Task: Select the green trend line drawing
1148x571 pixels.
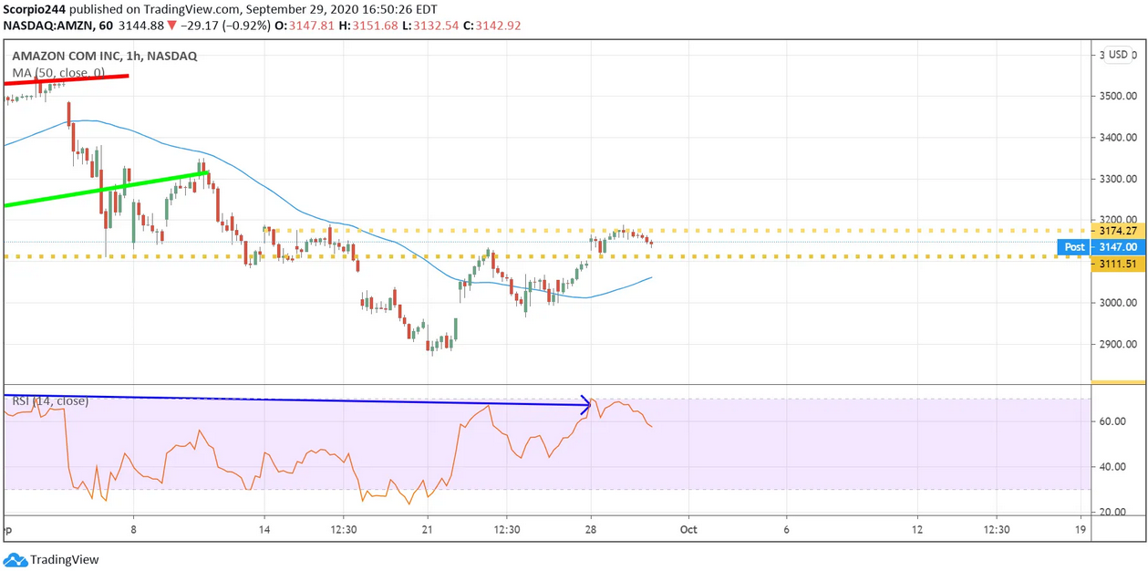Action: tap(107, 189)
